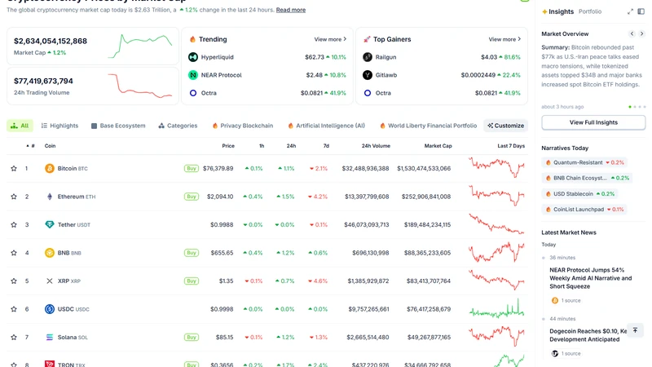Open the Base Ecosystem tab

click(118, 126)
